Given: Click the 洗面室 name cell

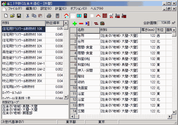Looking at the screenshot, I should point(88,88).
